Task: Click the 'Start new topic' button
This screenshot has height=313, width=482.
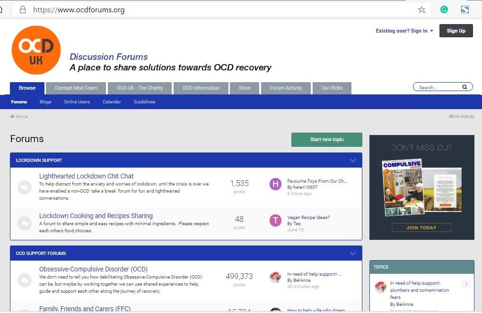Action: [x=326, y=140]
